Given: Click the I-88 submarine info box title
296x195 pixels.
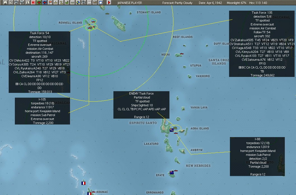Looking at the screenshot, I should [257, 139].
